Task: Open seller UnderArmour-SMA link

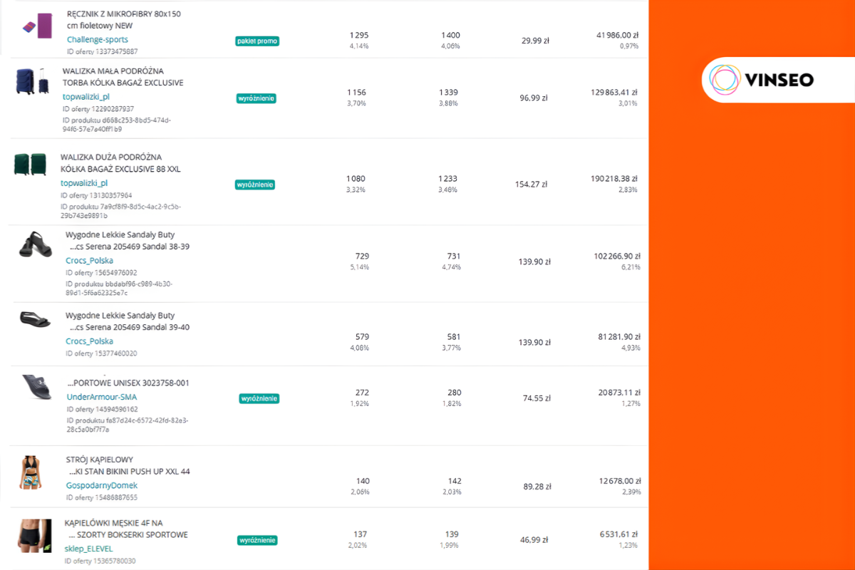Action: point(102,397)
